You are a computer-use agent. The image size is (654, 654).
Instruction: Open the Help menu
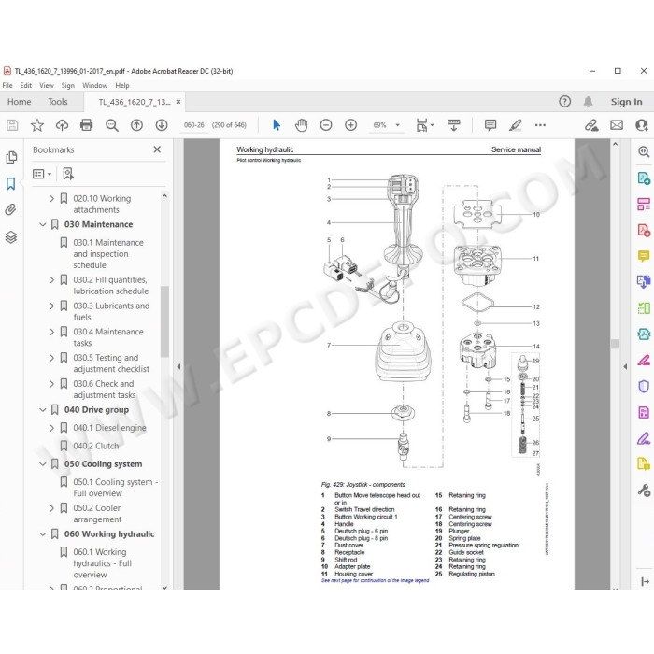coord(122,86)
